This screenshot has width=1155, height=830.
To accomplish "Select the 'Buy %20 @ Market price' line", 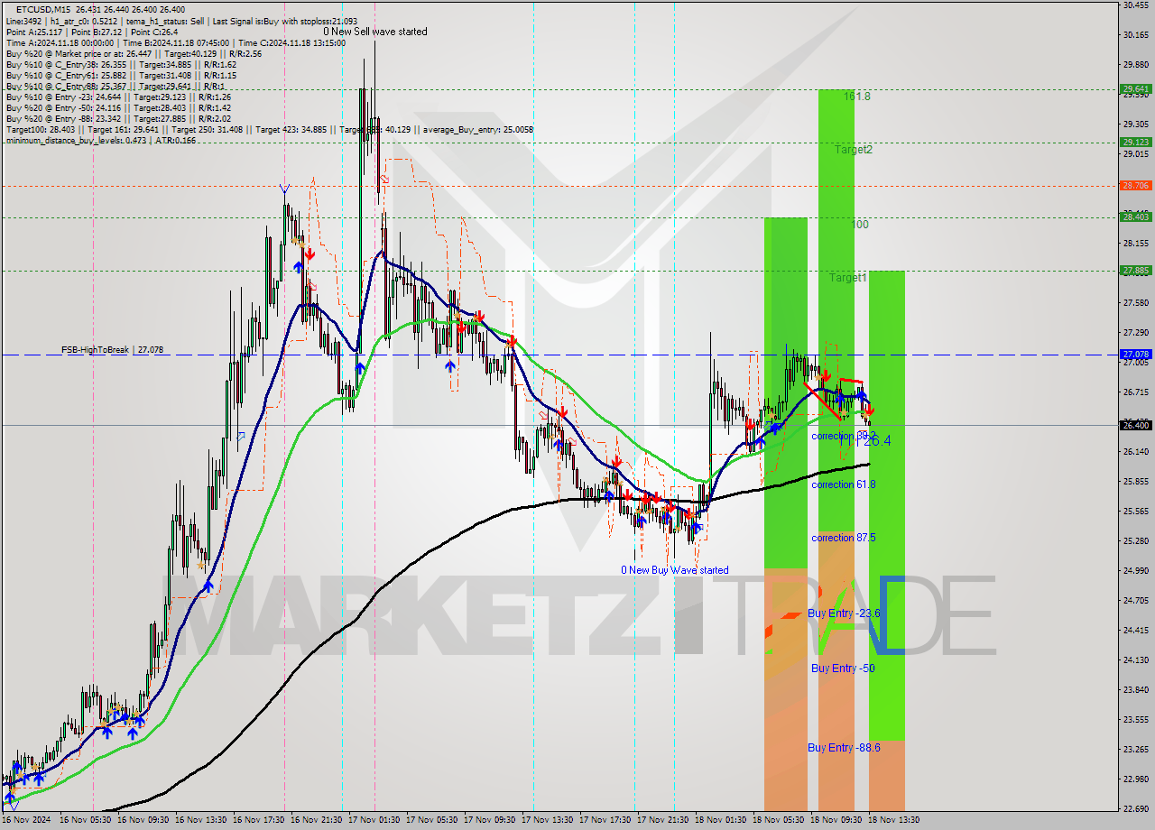I will (134, 53).
